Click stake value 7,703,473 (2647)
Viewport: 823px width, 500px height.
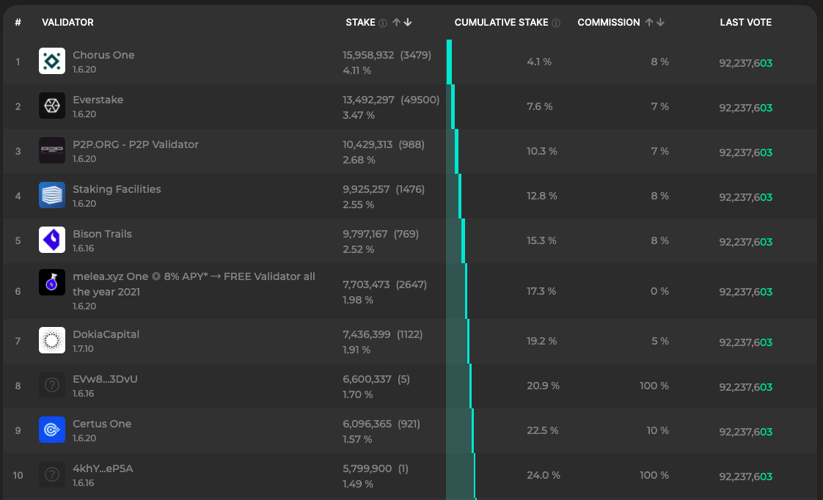coord(385,284)
